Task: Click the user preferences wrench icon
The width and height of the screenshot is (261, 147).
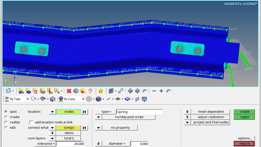Action: 121,91
